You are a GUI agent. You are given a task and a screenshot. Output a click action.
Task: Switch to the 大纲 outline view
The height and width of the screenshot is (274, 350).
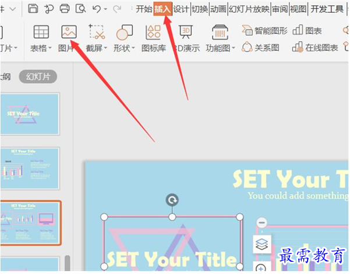[5, 77]
